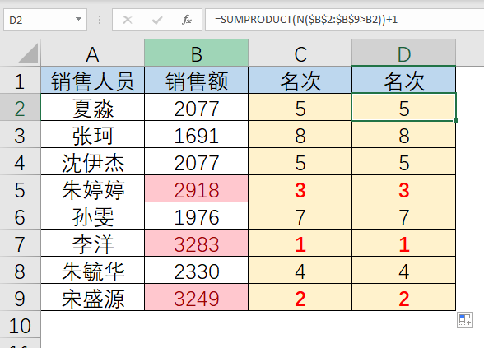Click column D red rank 3

403,188
